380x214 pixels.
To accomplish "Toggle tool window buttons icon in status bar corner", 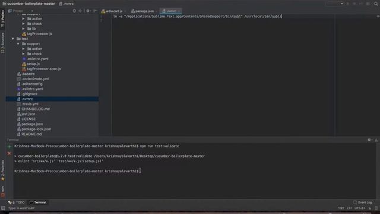I will coord(3,208).
